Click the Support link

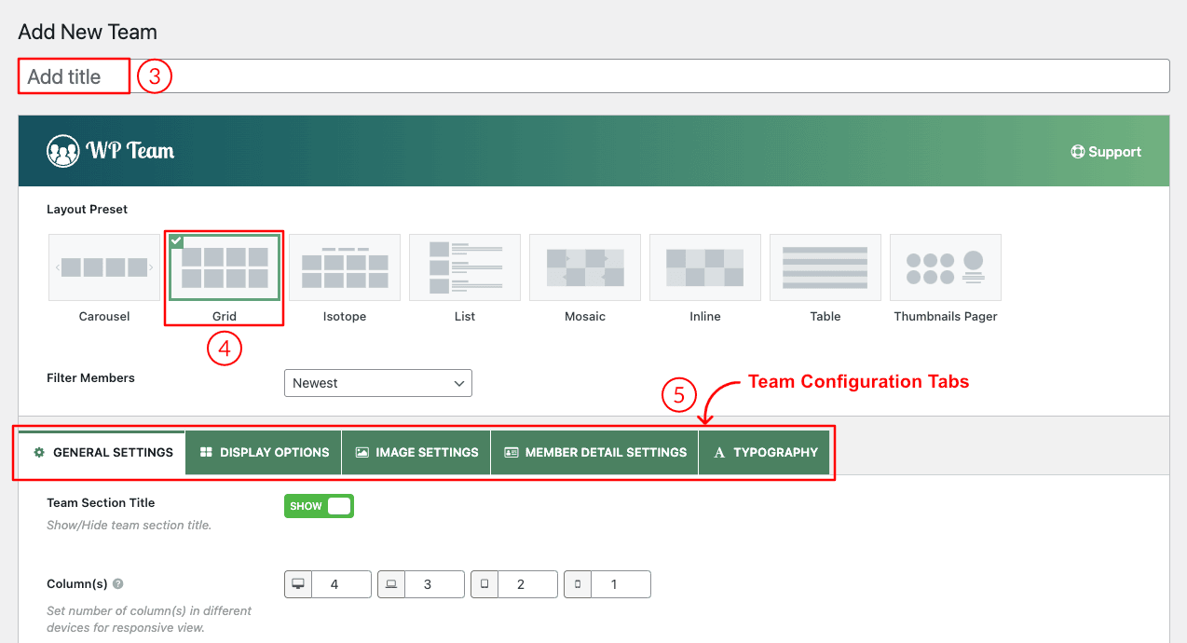point(1105,151)
